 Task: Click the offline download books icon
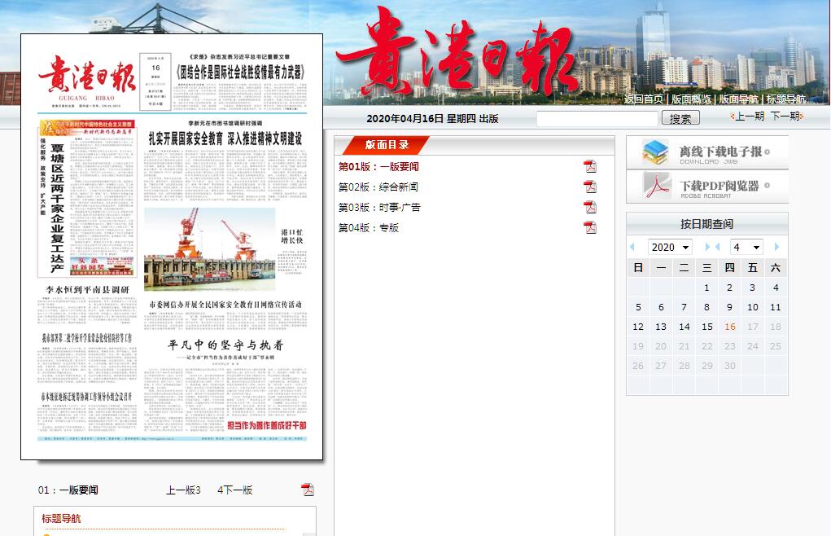(655, 152)
